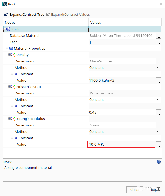Collapse the Density node
The width and height of the screenshot is (165, 196).
(x=9, y=55)
